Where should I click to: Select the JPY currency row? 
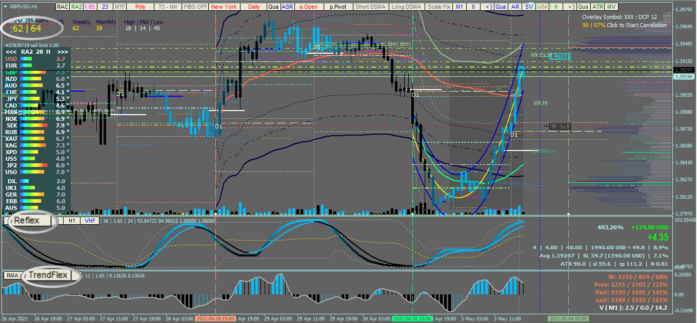(36, 99)
